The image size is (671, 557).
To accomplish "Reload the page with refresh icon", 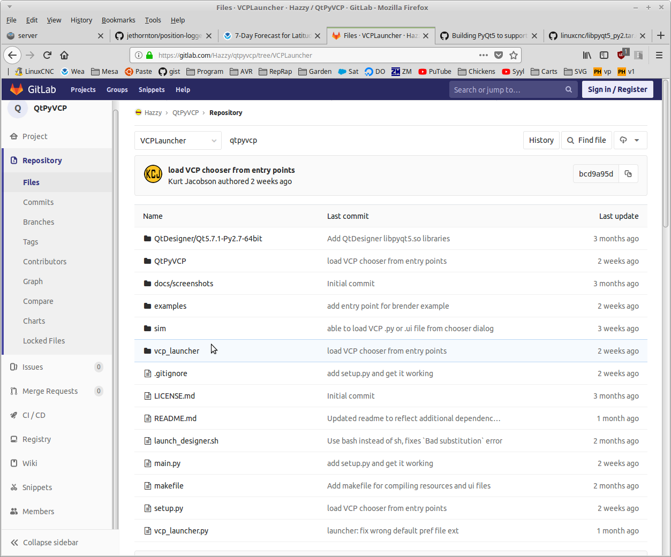I will [47, 55].
